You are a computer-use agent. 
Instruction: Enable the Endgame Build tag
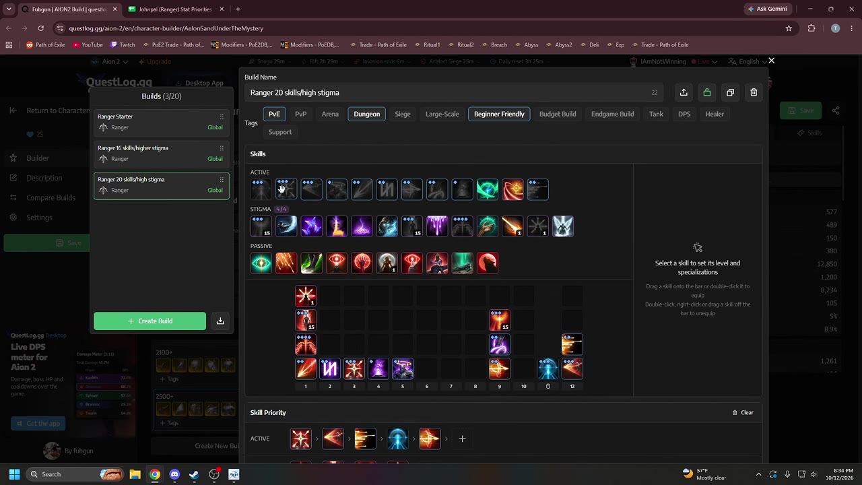click(x=613, y=114)
